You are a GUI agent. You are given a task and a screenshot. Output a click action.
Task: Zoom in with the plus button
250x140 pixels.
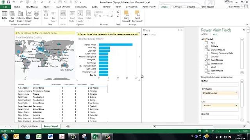tap(240, 131)
